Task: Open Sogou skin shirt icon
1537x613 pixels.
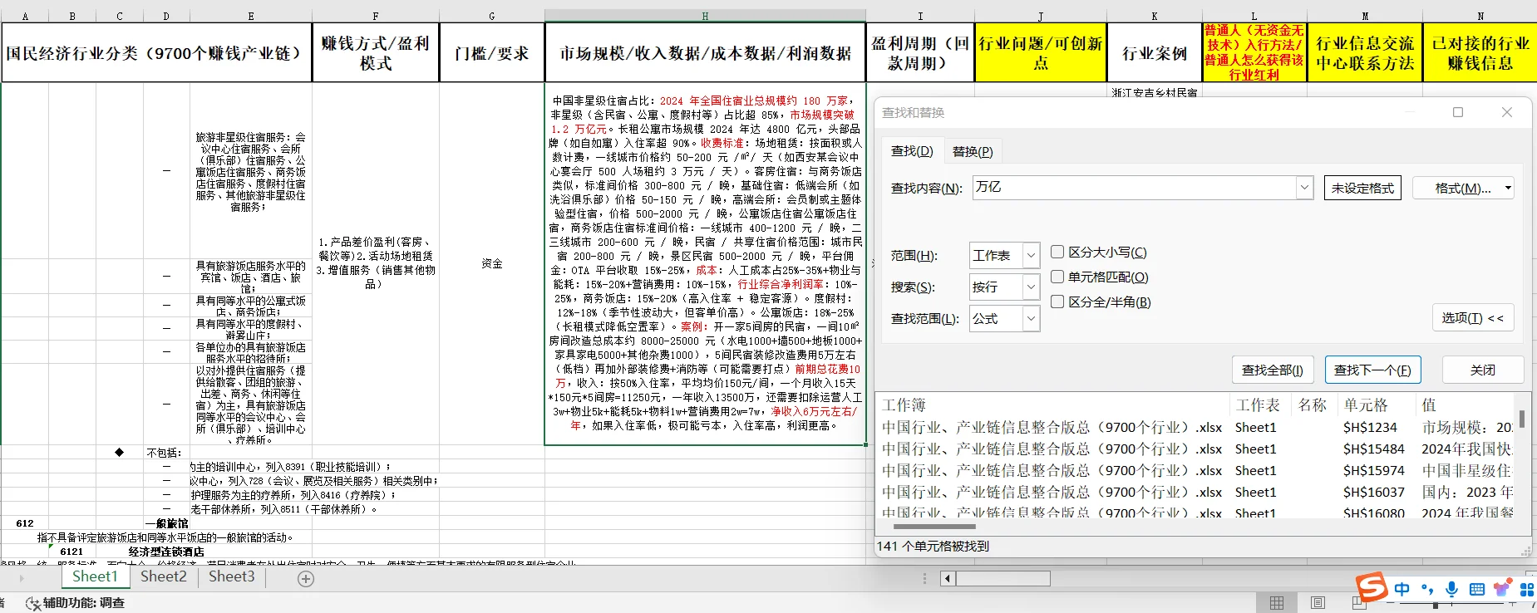Action: point(1502,589)
